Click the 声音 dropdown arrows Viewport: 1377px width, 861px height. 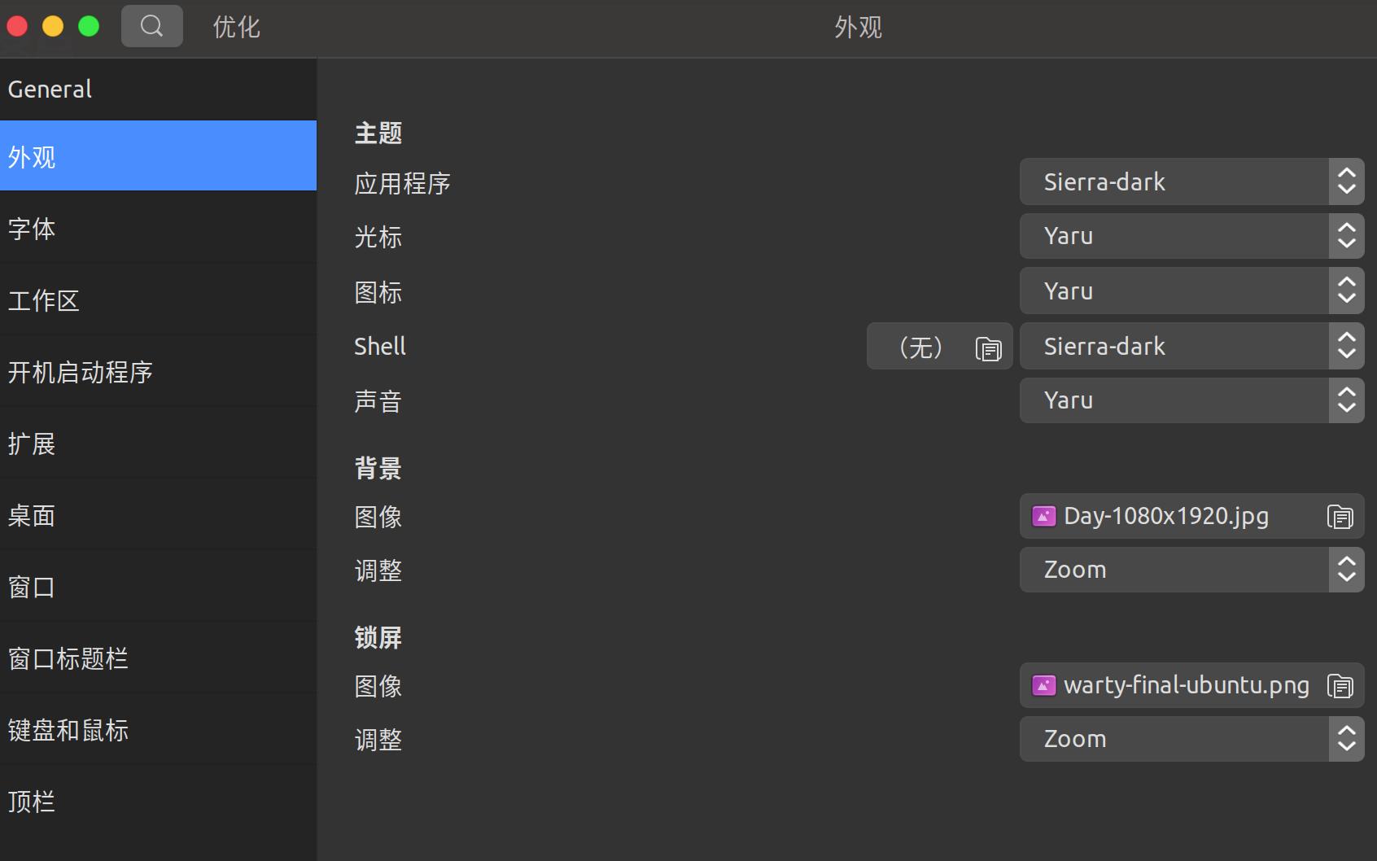tap(1347, 400)
